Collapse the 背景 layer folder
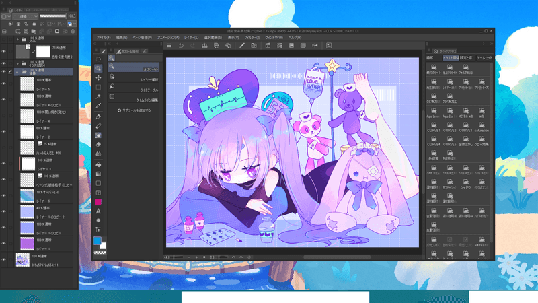 click(16, 71)
